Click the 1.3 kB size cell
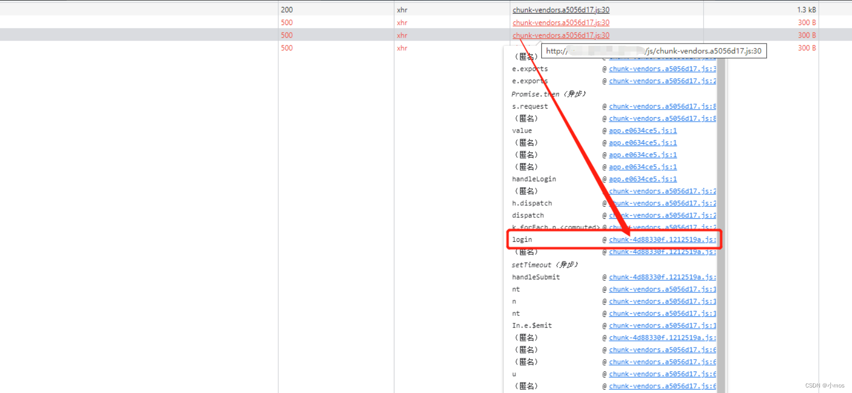852x393 pixels. tap(806, 10)
